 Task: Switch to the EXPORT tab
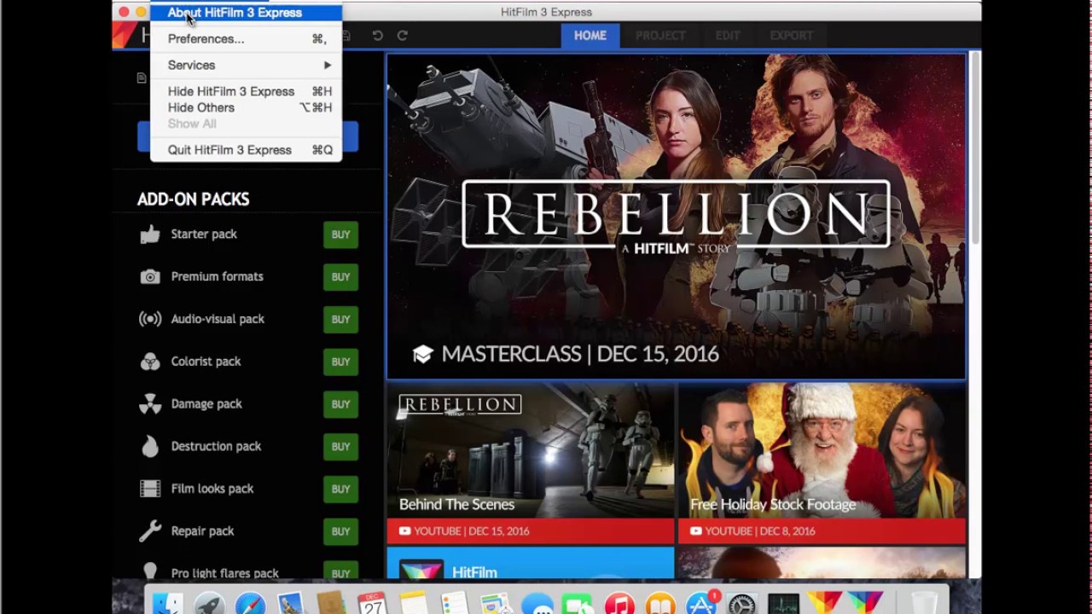pyautogui.click(x=792, y=36)
